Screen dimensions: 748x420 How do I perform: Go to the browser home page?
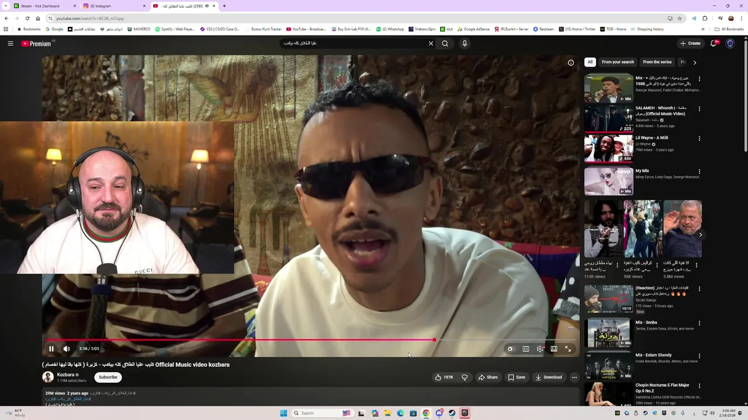(x=38, y=18)
